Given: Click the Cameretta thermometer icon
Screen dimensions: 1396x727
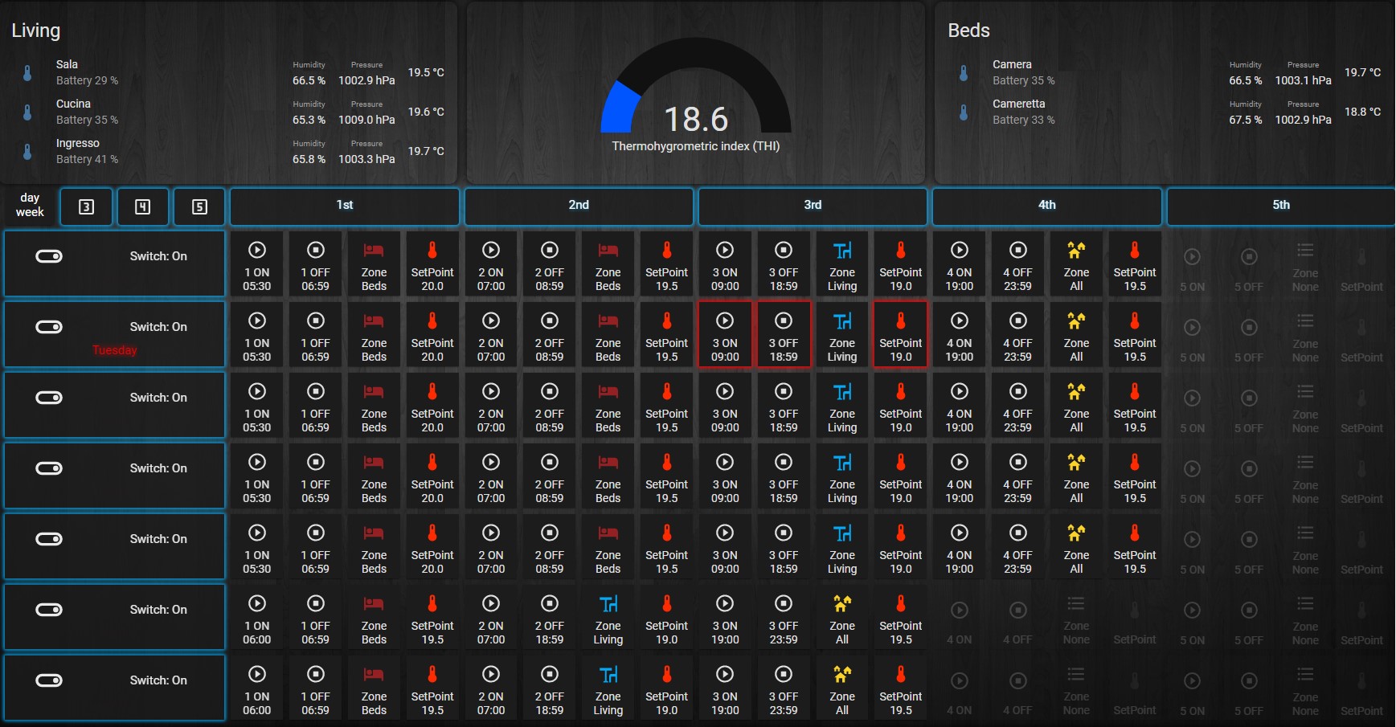Looking at the screenshot, I should (964, 112).
